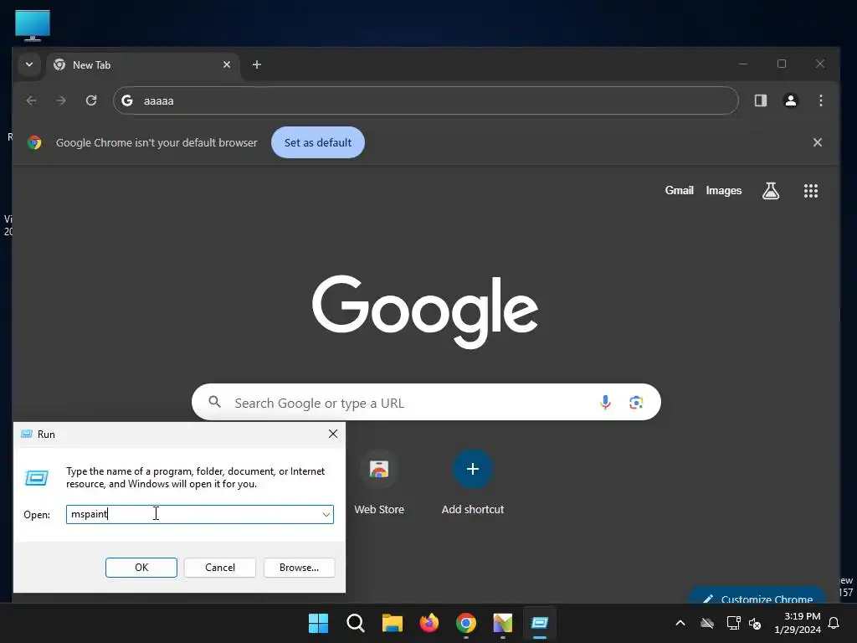The height and width of the screenshot is (643, 857).
Task: Click the muted volume tray icon
Action: click(x=756, y=623)
